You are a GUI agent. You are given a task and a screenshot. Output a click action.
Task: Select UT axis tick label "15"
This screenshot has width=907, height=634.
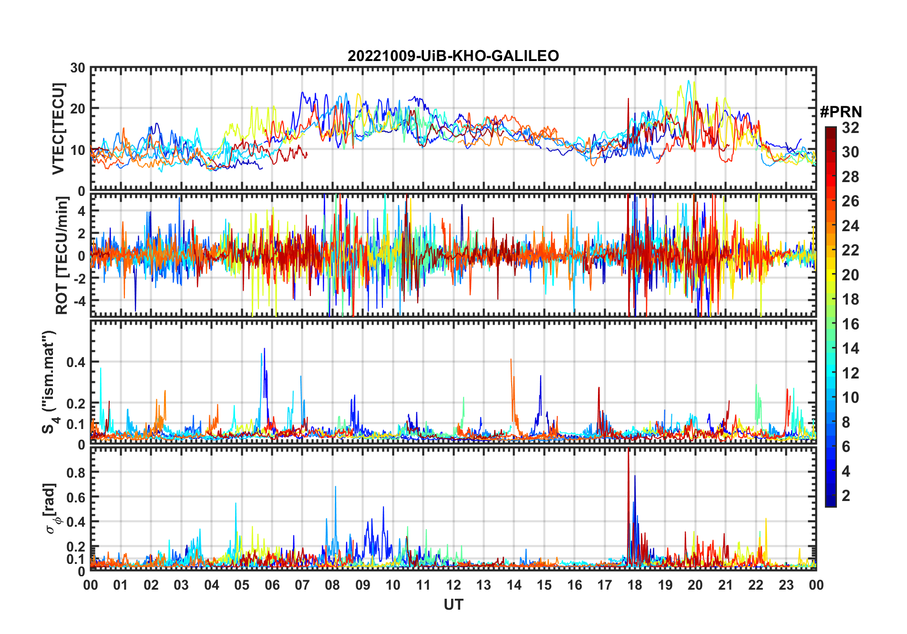click(544, 585)
